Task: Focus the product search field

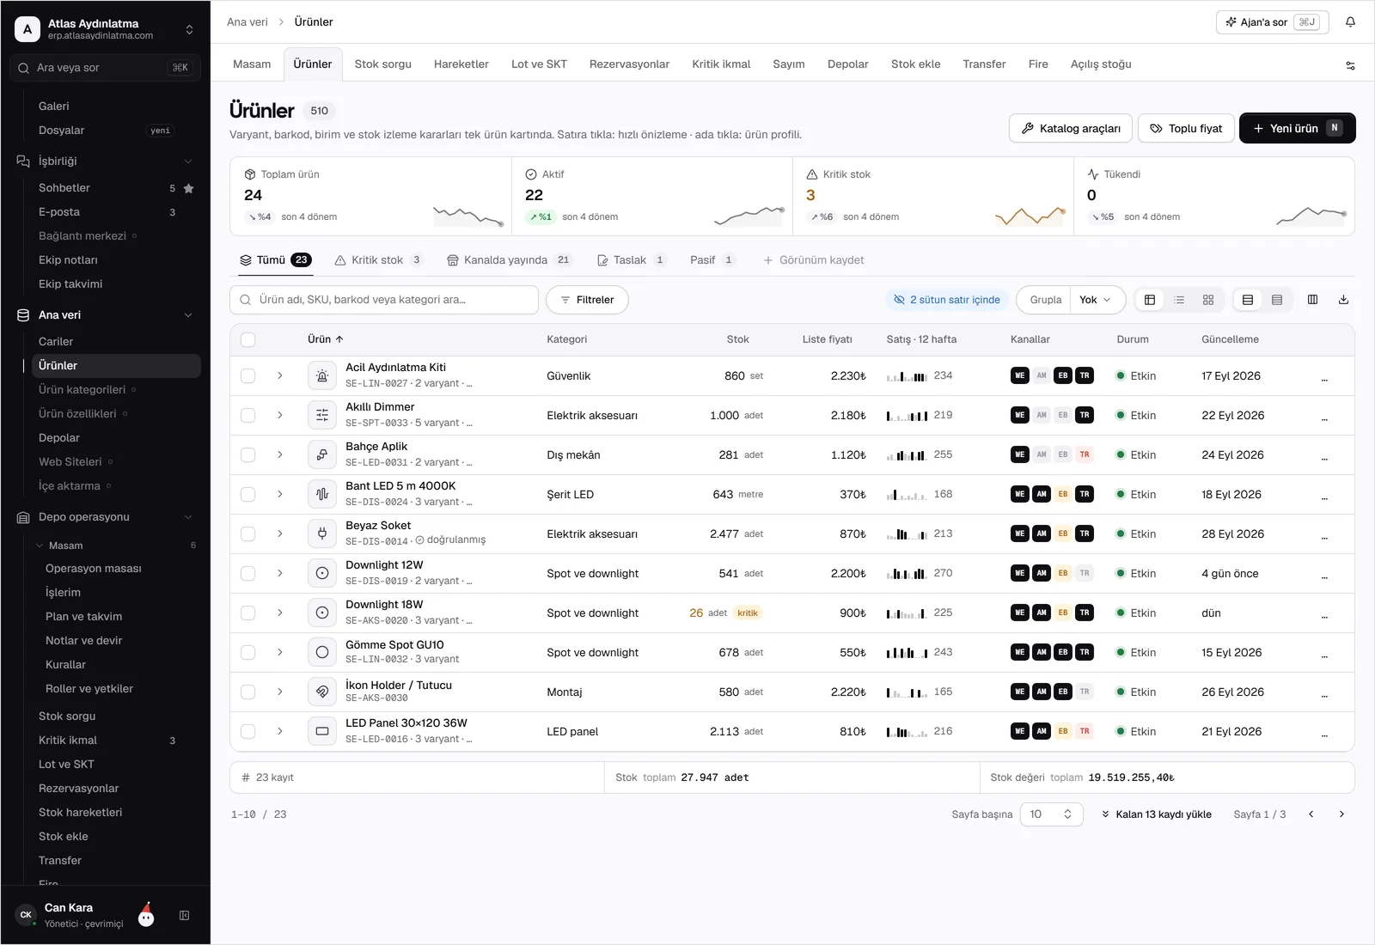Action: point(384,300)
